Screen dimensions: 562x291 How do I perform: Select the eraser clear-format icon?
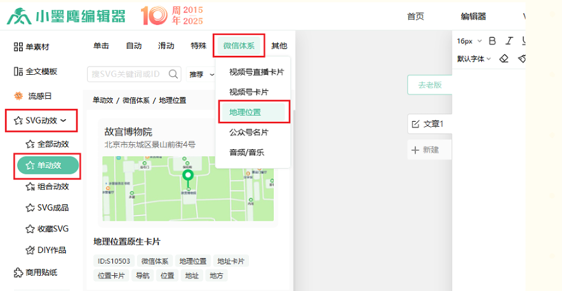click(504, 59)
